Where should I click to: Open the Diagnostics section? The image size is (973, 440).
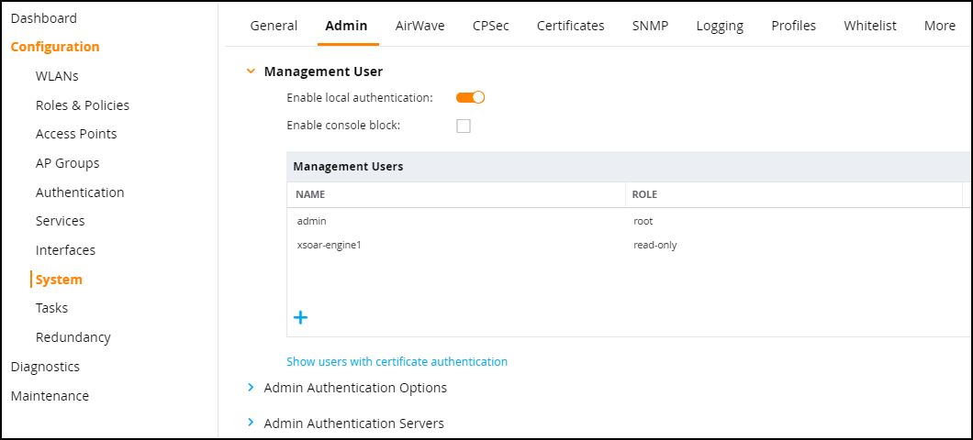[45, 367]
